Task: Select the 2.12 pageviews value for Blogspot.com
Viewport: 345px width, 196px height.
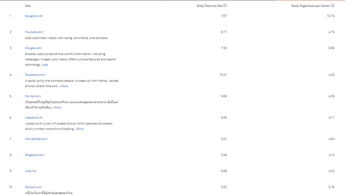Action: (x=331, y=155)
